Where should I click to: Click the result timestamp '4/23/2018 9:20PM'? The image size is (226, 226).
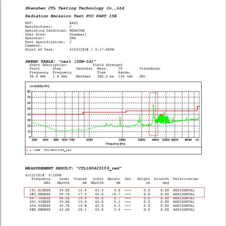tap(43, 175)
